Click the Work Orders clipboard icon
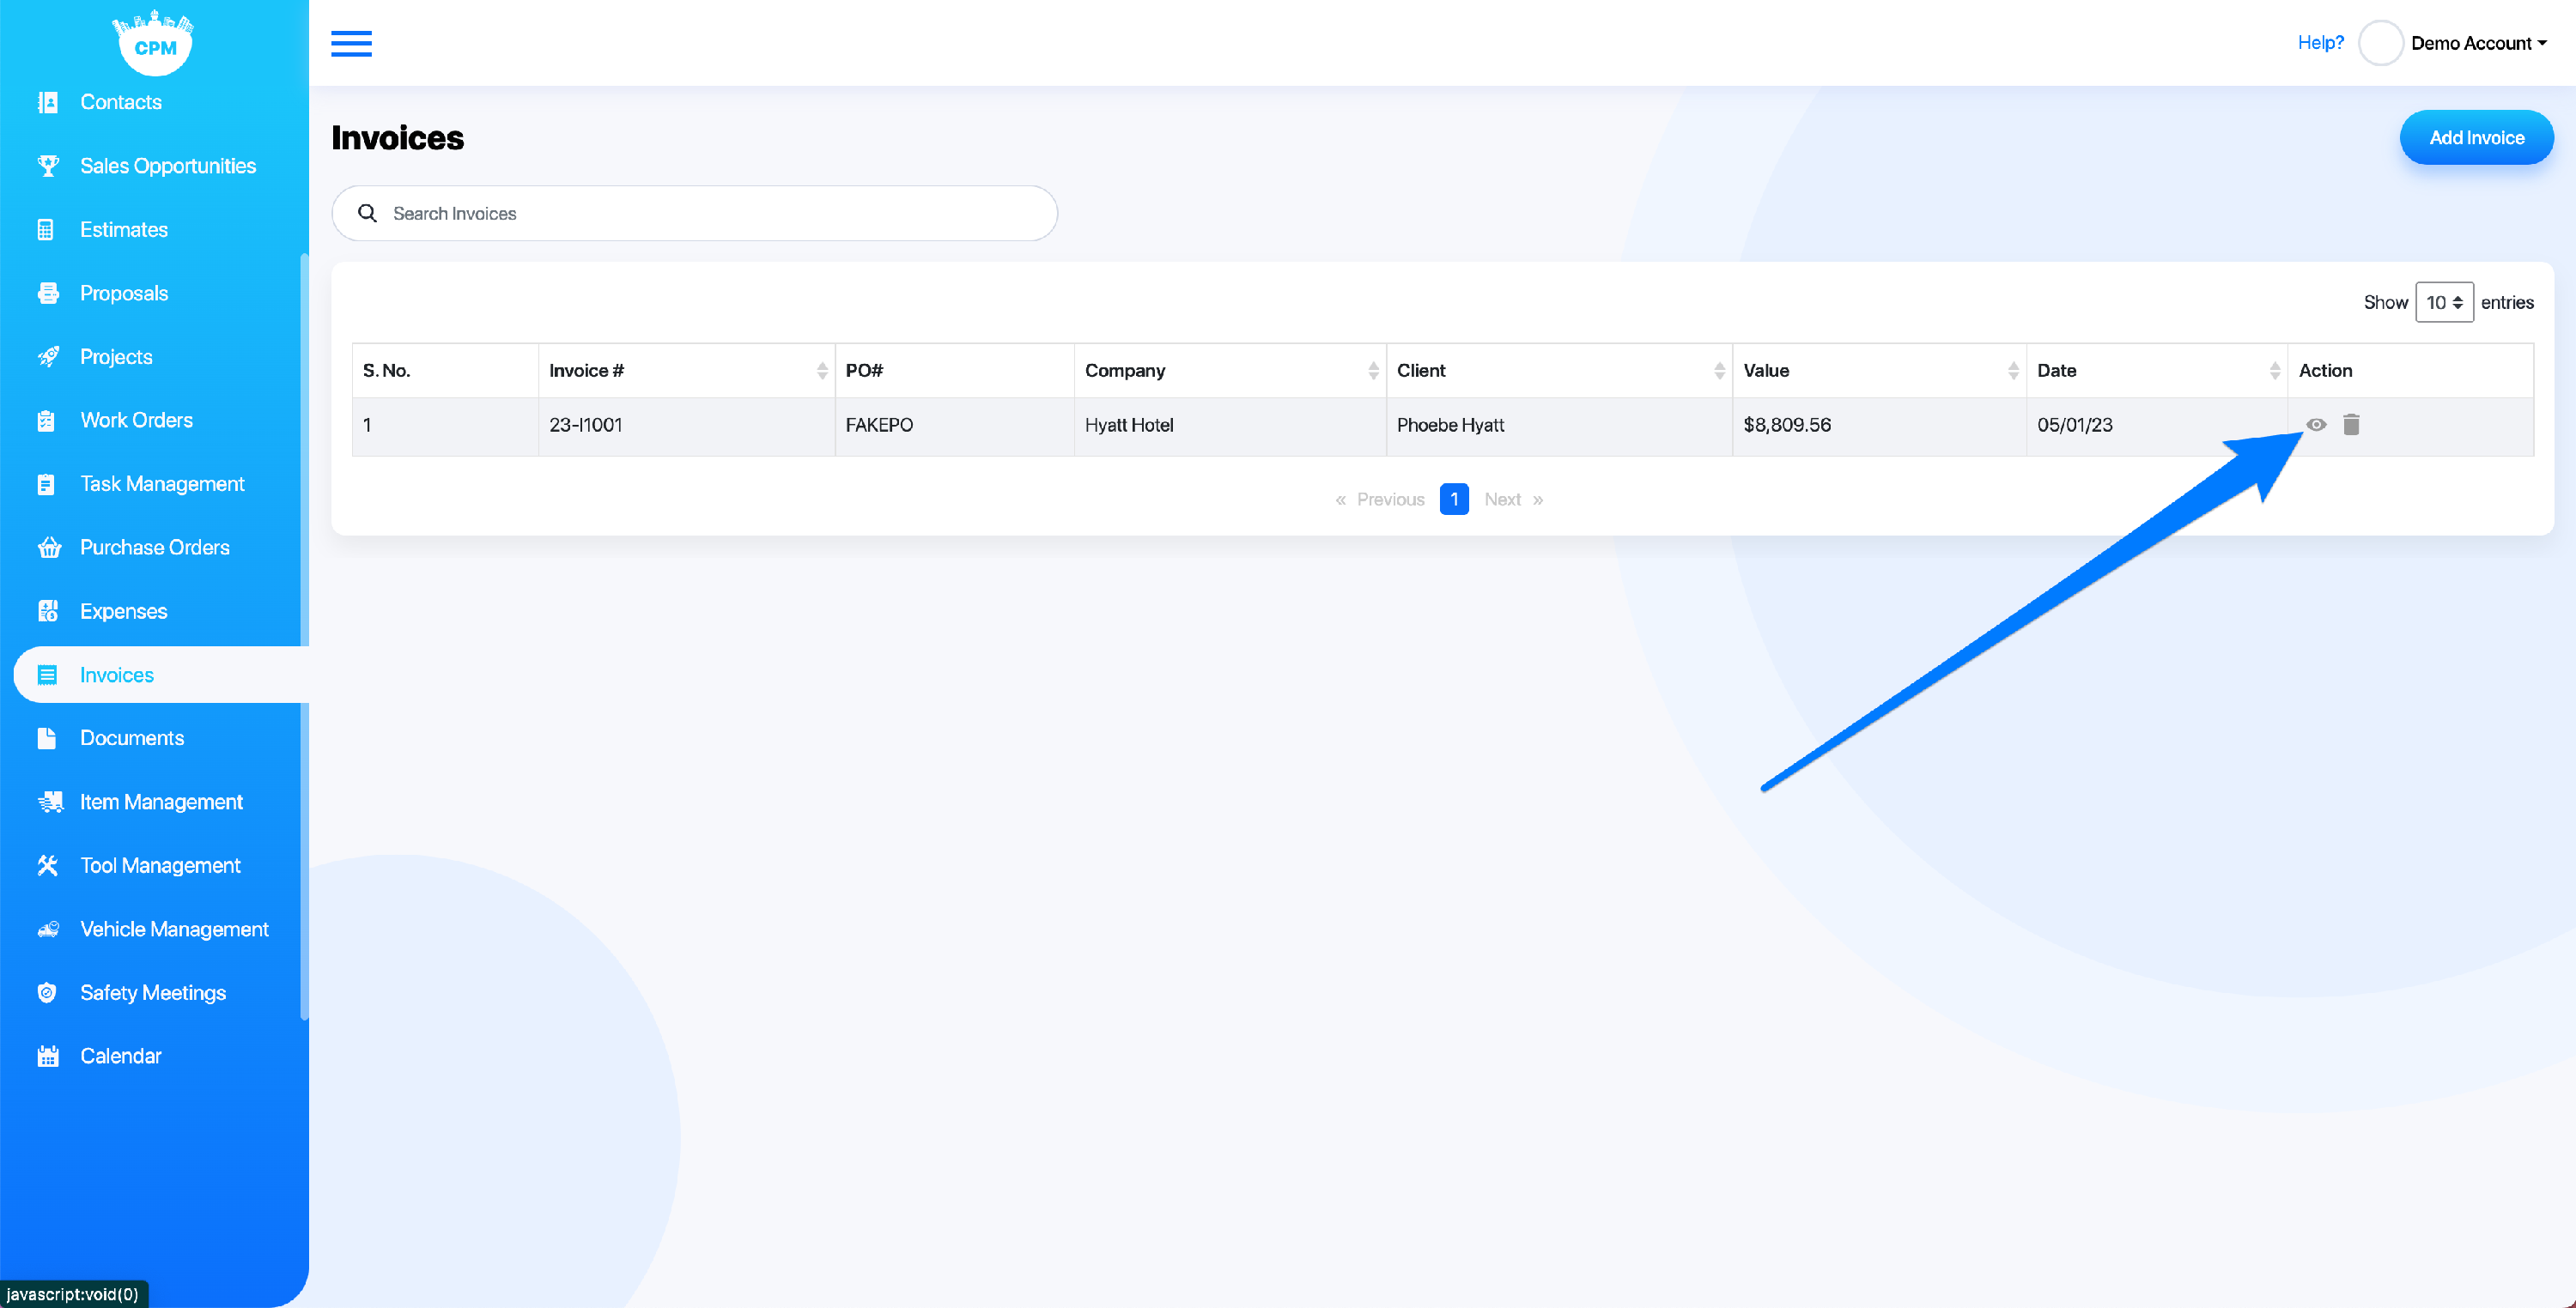Image resolution: width=2576 pixels, height=1308 pixels. click(x=46, y=421)
